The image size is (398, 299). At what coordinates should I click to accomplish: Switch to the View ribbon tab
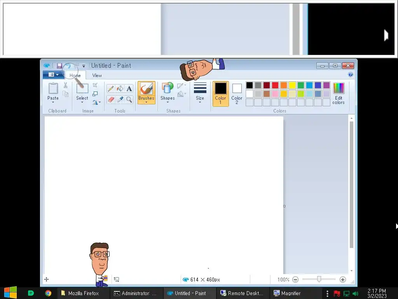(x=97, y=76)
